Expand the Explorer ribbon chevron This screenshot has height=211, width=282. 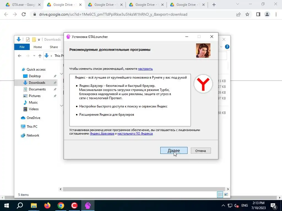coord(221,47)
